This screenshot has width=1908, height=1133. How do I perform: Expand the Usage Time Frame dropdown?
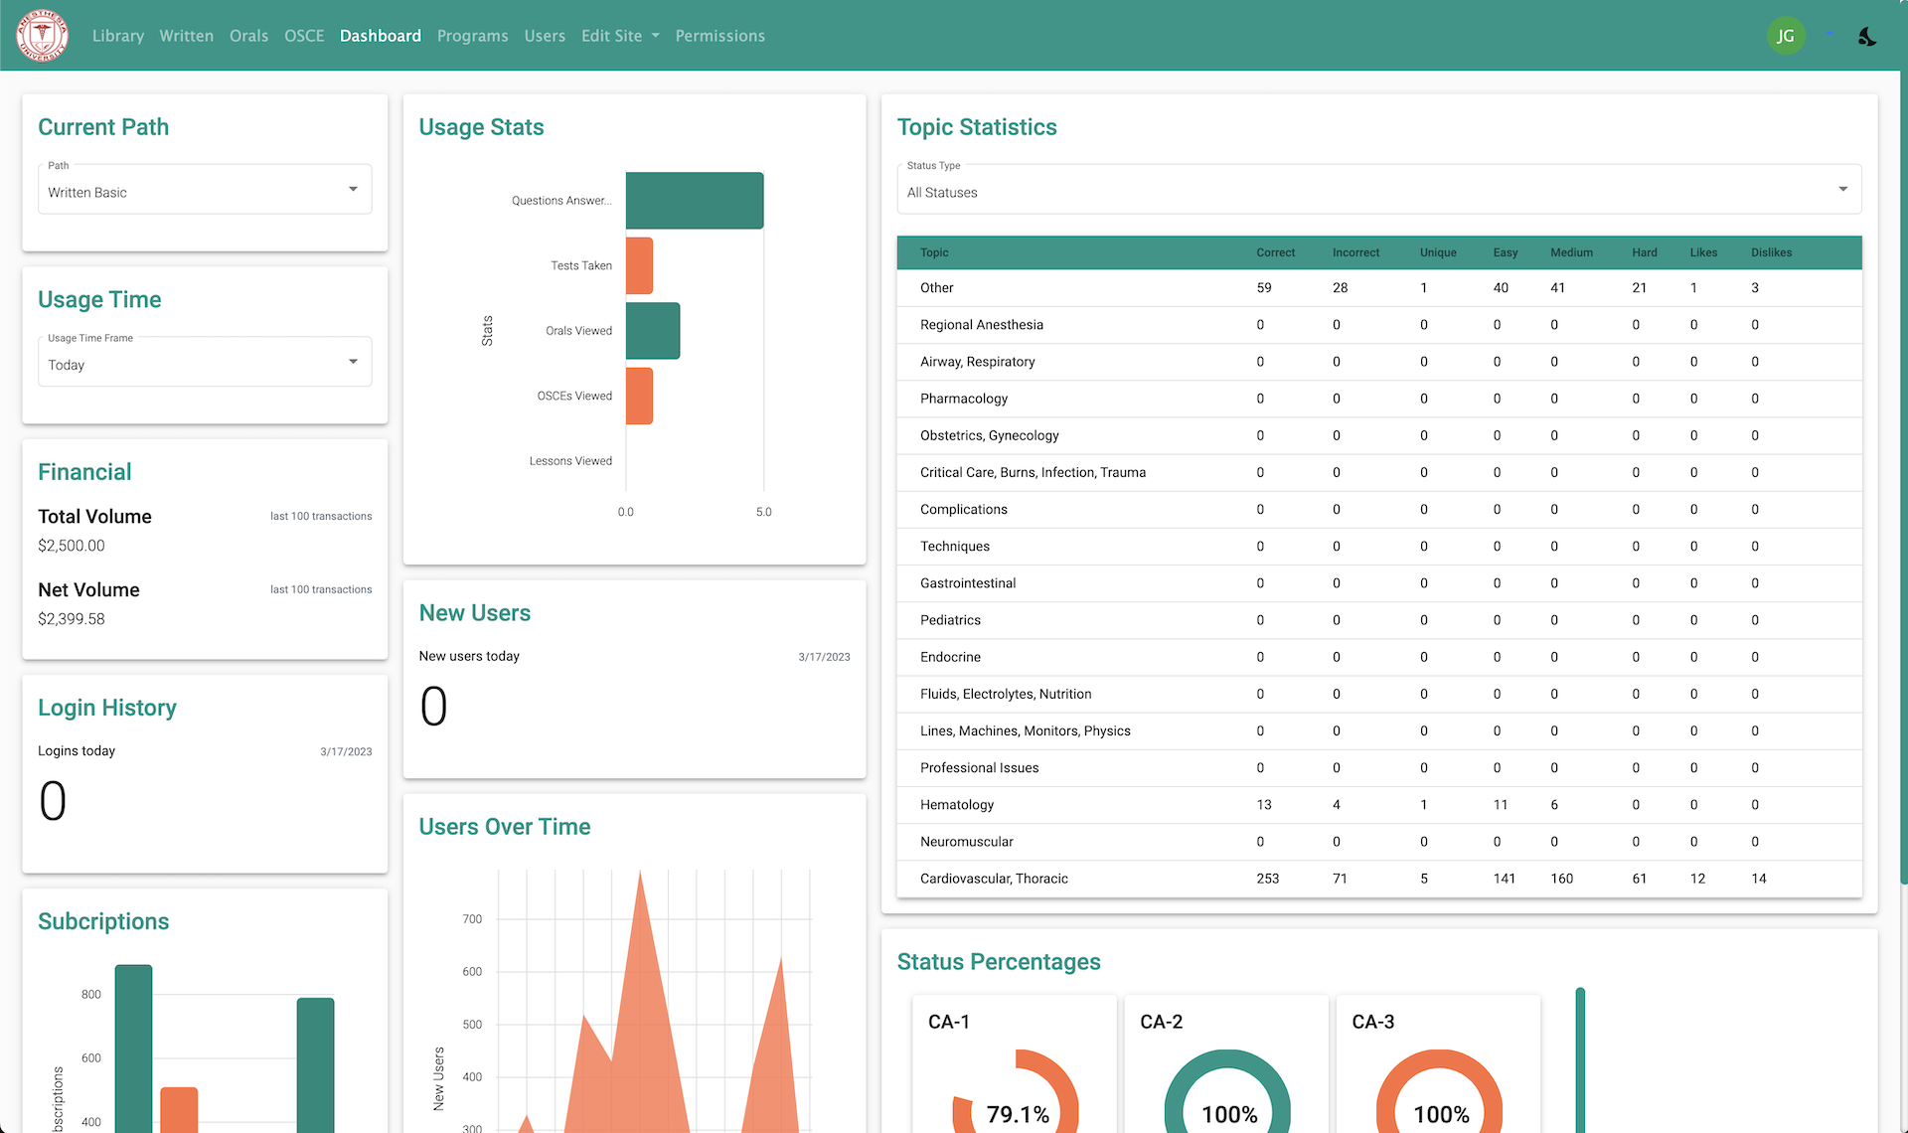point(205,363)
